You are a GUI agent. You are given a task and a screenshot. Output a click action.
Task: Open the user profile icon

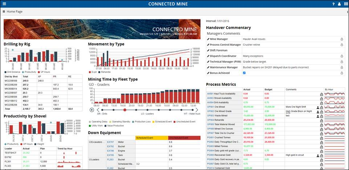point(339,4)
